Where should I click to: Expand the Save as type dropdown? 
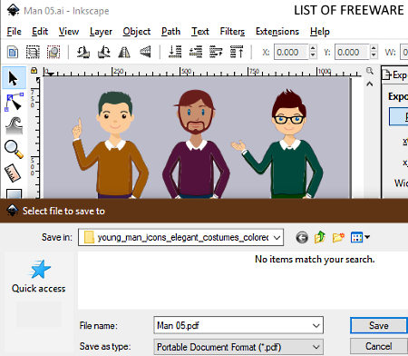tap(316, 347)
